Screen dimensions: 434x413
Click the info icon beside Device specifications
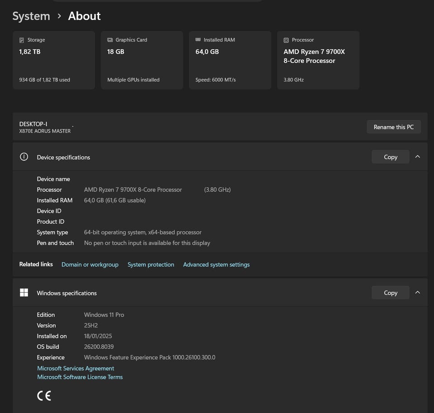[x=24, y=157]
